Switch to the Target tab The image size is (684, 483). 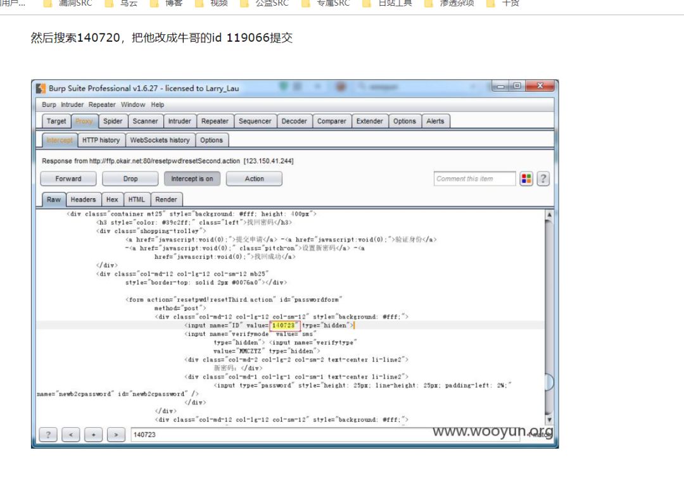tap(56, 121)
